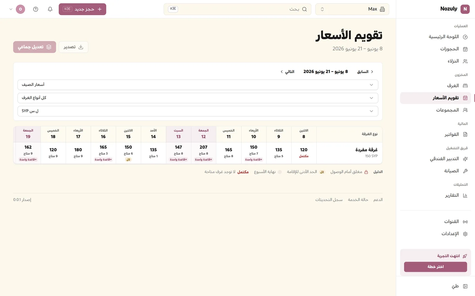Open the أسعار الصيف rate plan dropdown

click(x=198, y=85)
